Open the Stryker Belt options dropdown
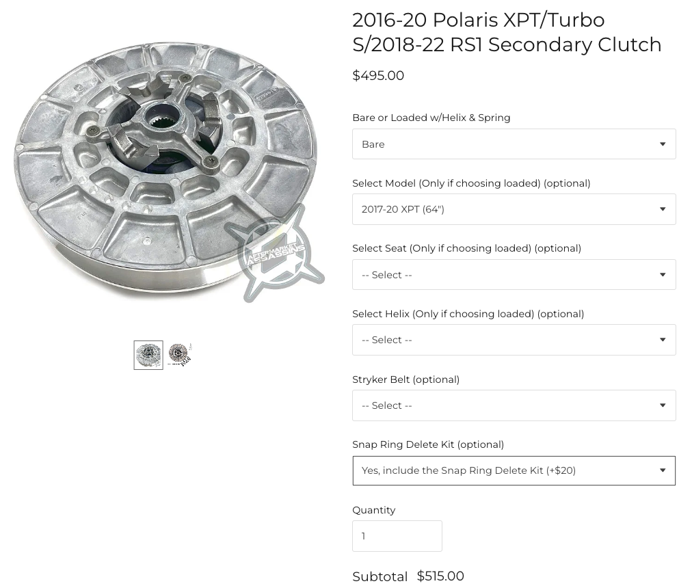This screenshot has height=588, width=679. 514,405
